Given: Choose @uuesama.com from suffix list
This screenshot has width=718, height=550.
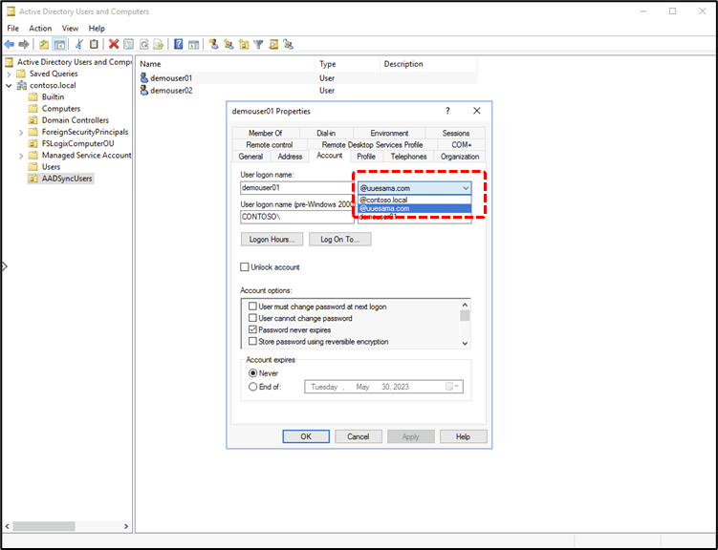Looking at the screenshot, I should pyautogui.click(x=414, y=208).
